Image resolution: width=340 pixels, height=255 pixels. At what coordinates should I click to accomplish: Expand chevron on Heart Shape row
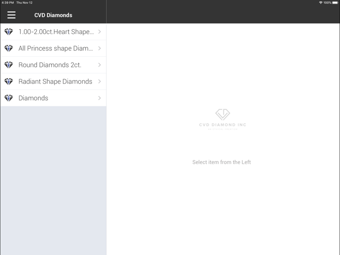coord(100,32)
